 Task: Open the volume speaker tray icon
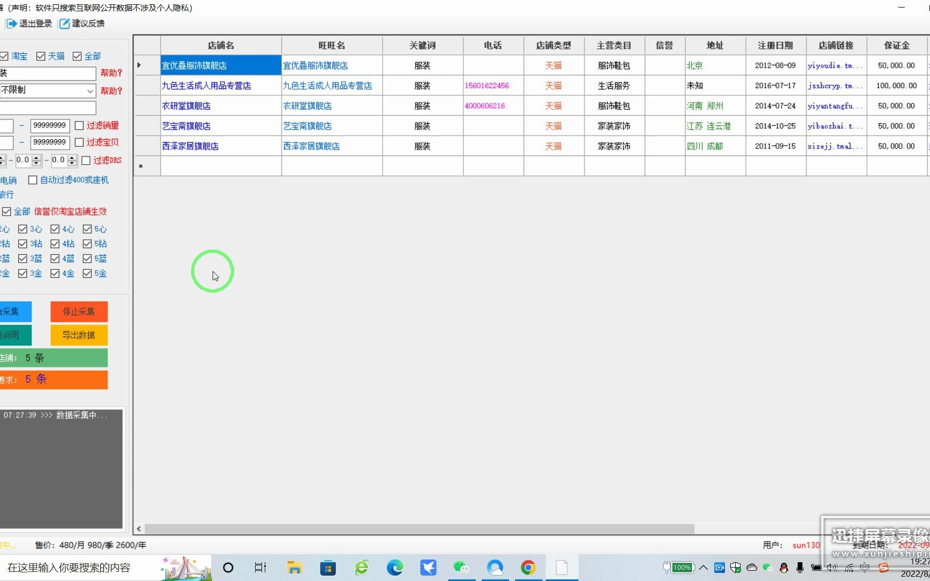832,568
